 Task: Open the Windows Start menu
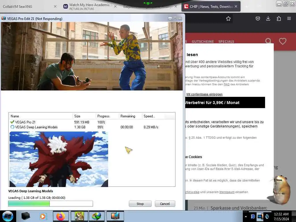point(8,216)
